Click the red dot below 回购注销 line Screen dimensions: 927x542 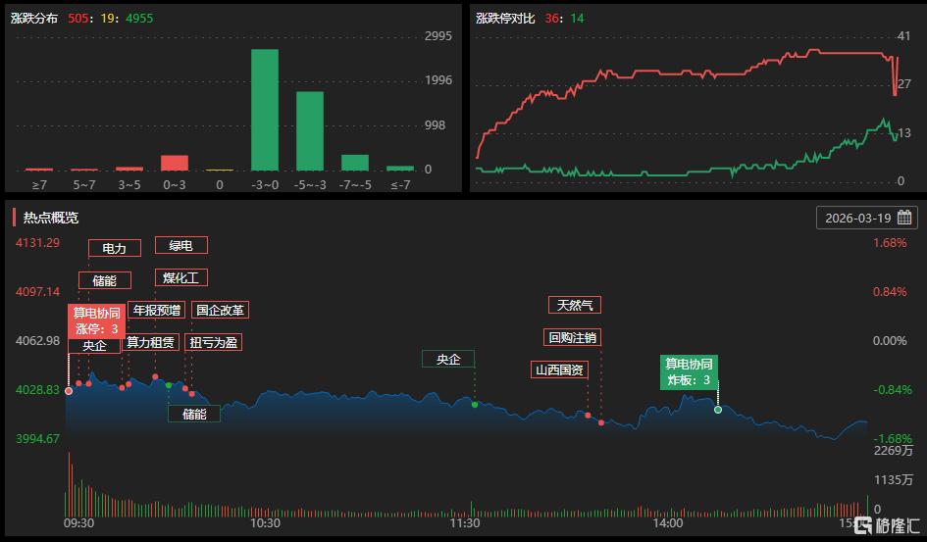tap(601, 422)
